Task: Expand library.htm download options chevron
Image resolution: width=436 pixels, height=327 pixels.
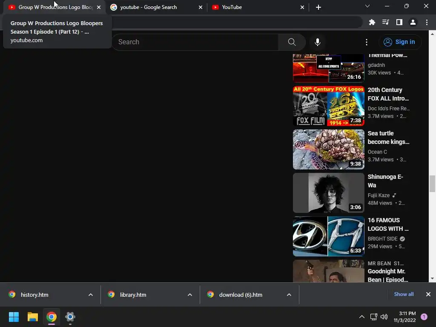Action: (190, 295)
